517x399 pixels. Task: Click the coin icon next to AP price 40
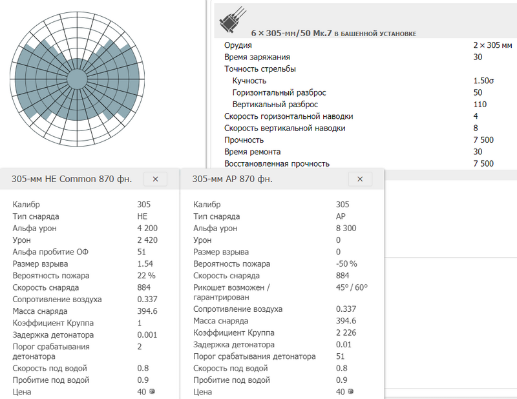[x=351, y=391]
